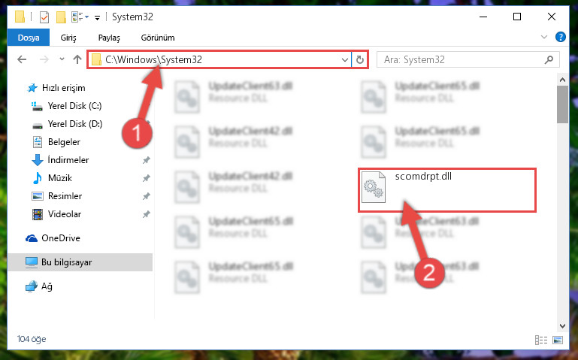Click the vertical scrollbar thumb
578x360 pixels.
click(562, 104)
